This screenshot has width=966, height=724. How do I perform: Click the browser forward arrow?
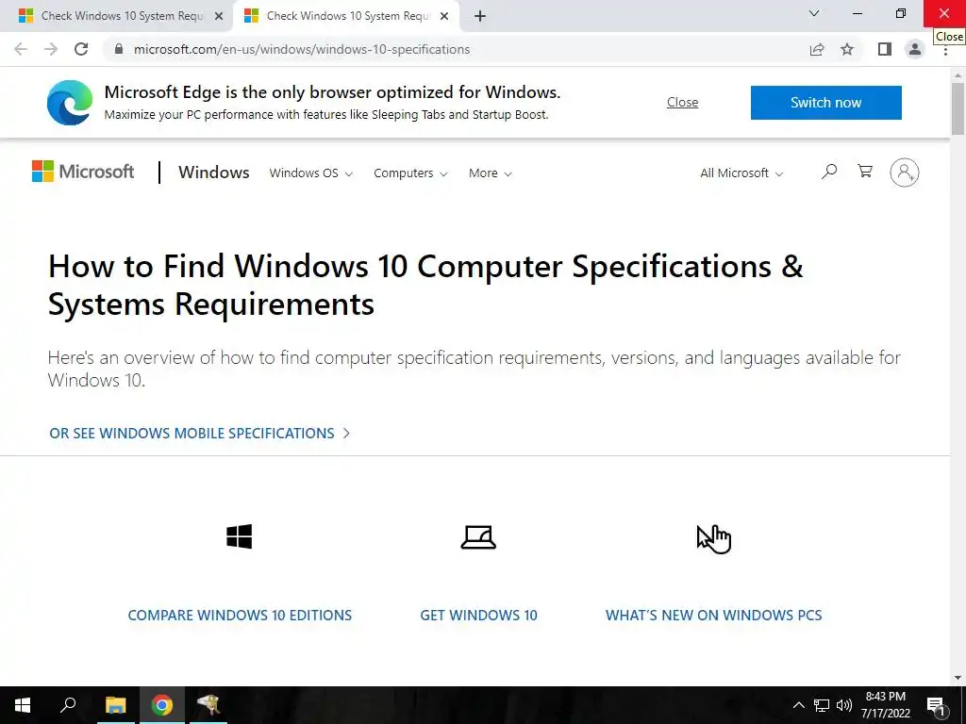pos(51,49)
